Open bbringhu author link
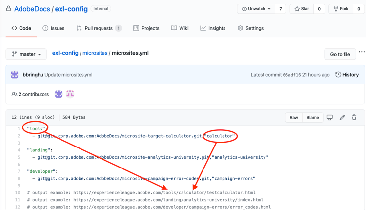The width and height of the screenshot is (366, 210). [33, 75]
